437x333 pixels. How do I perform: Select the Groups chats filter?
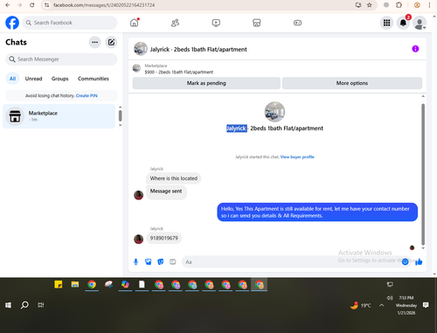[x=59, y=79]
